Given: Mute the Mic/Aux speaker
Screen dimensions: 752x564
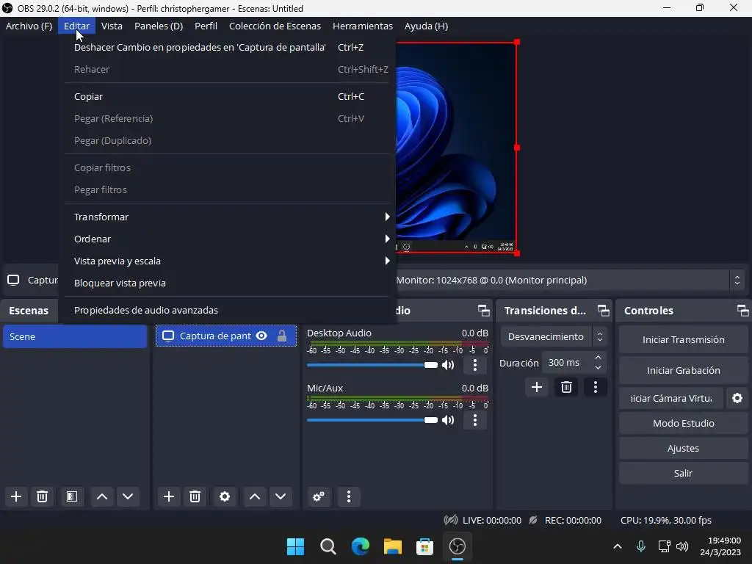Looking at the screenshot, I should pos(448,420).
